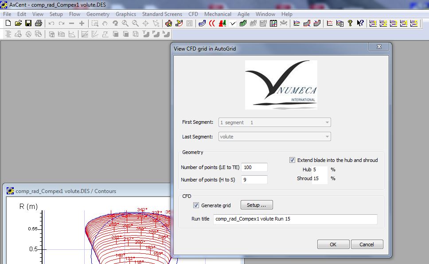Save the design with the floppy disk icon
The image size is (429, 264).
(28, 24)
